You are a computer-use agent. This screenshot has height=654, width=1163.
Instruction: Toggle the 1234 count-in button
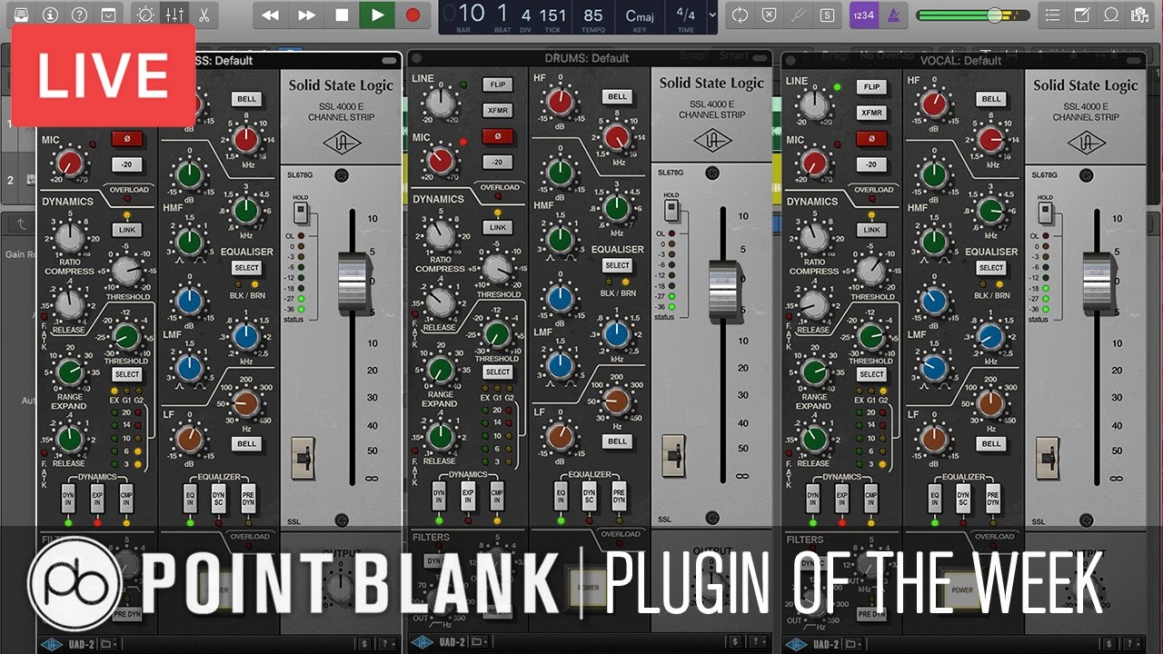[x=864, y=15]
